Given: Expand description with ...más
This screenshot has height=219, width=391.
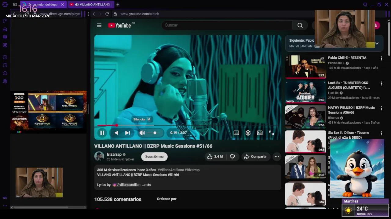Looking at the screenshot, I should pos(146,185).
